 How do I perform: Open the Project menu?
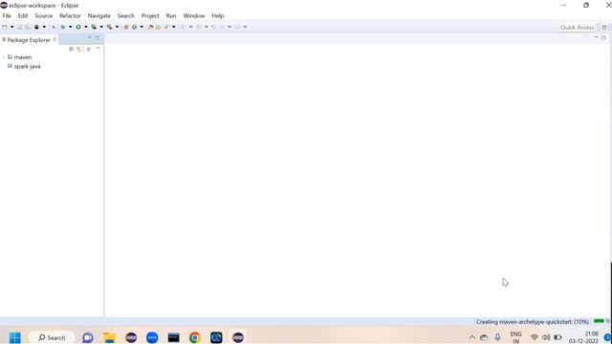pos(150,15)
